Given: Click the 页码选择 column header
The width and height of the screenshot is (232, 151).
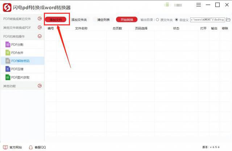Looking at the screenshot, I should (141, 28).
